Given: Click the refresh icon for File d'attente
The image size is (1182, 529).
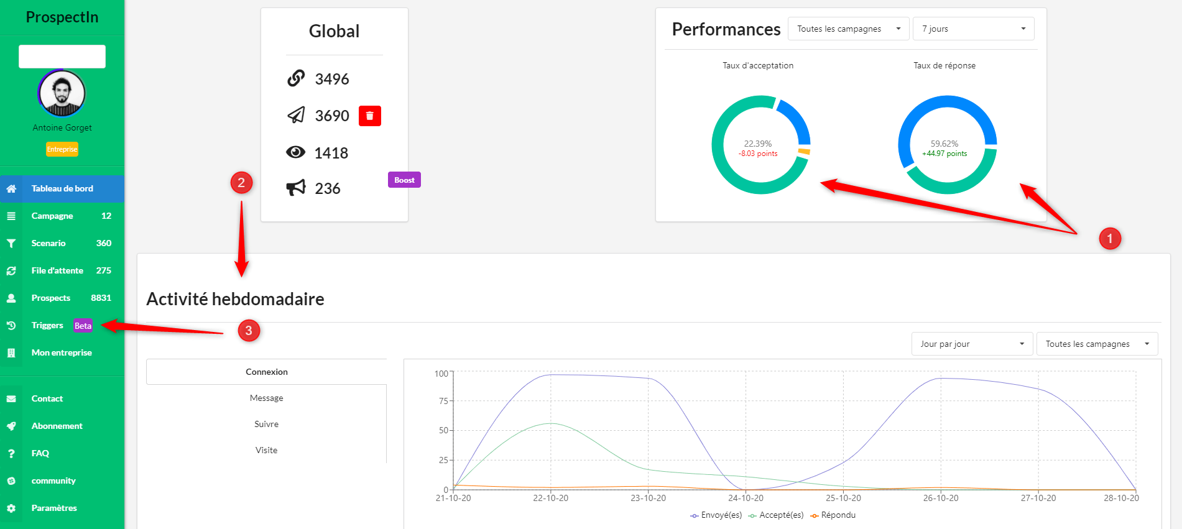Looking at the screenshot, I should tap(11, 270).
